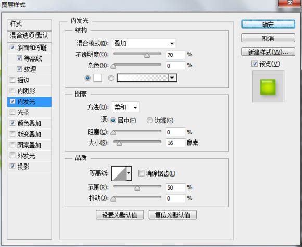302x247 pixels.
Task: Click the 大小 slider handle
Action: pos(119,144)
